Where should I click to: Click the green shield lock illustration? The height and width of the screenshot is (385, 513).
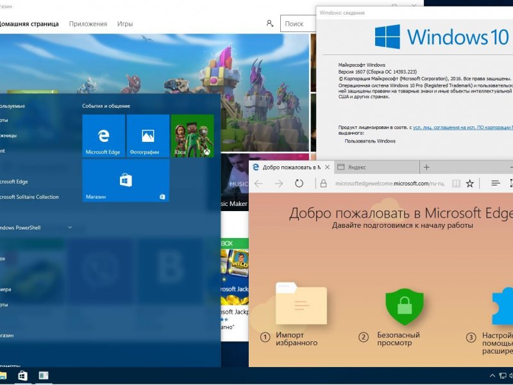tap(405, 307)
